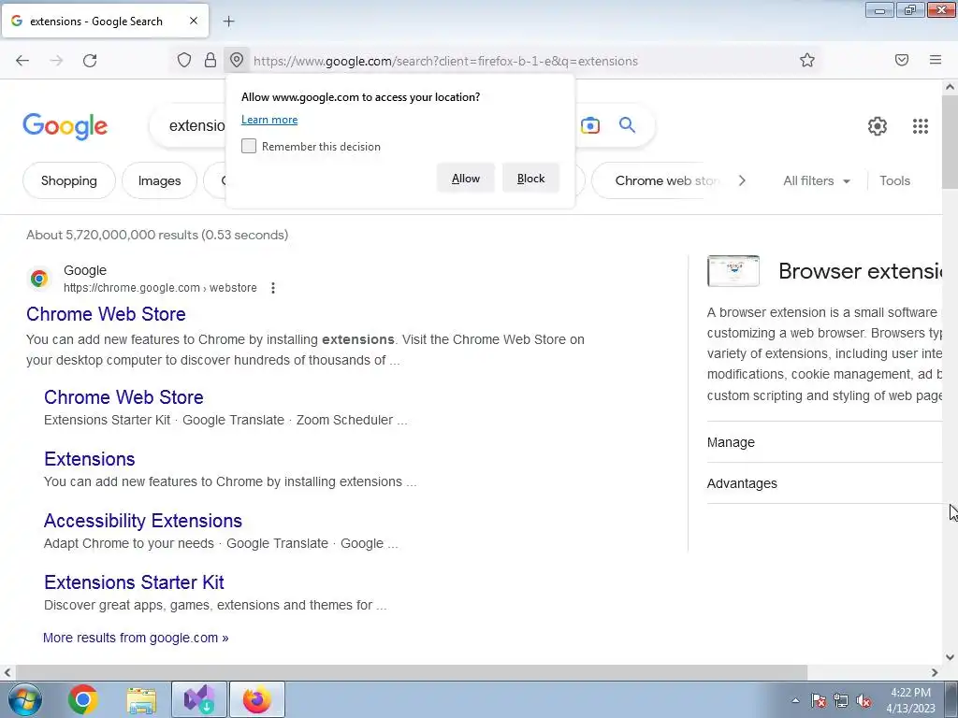Select the Shopping filter chip
The width and height of the screenshot is (958, 718).
click(x=69, y=180)
